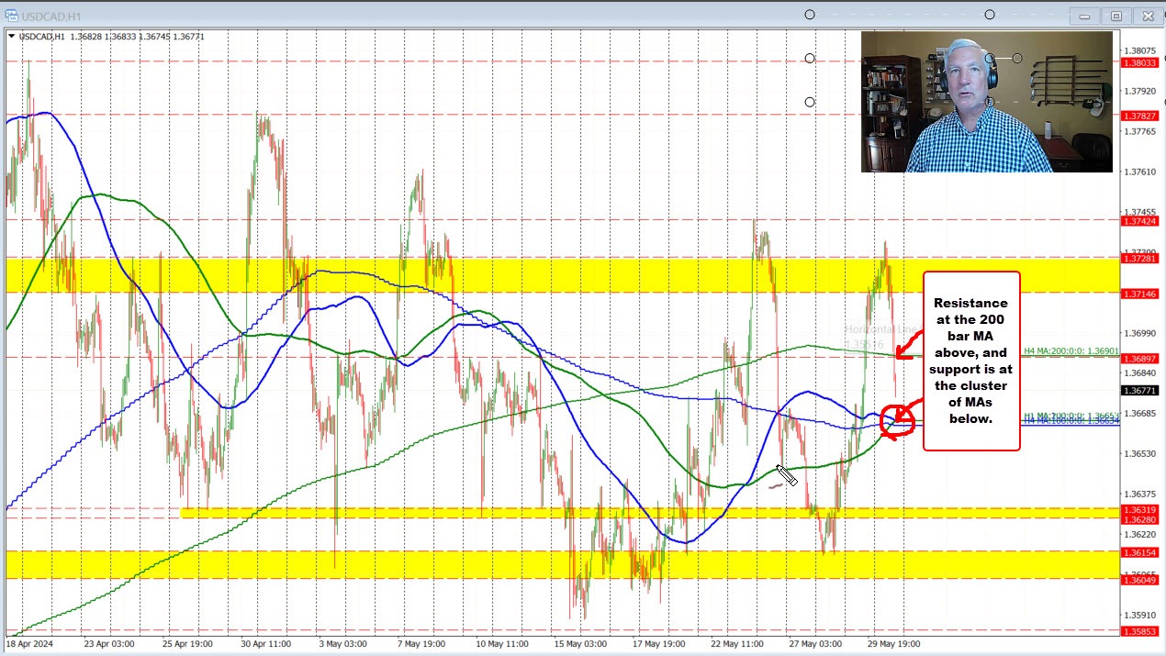Click the second small circle object on the chart
The height and width of the screenshot is (656, 1166).
click(x=809, y=102)
